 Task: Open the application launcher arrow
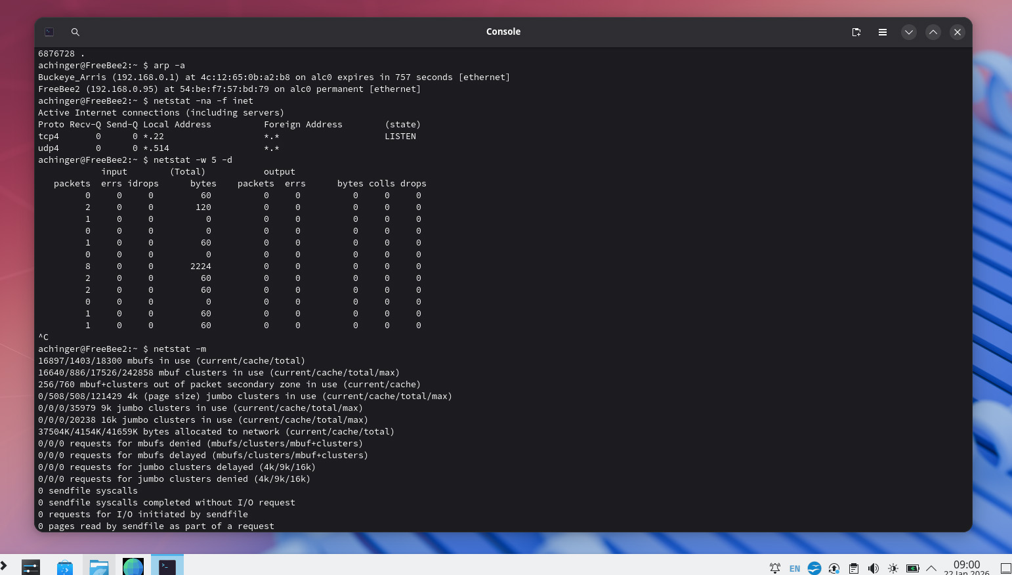point(4,565)
